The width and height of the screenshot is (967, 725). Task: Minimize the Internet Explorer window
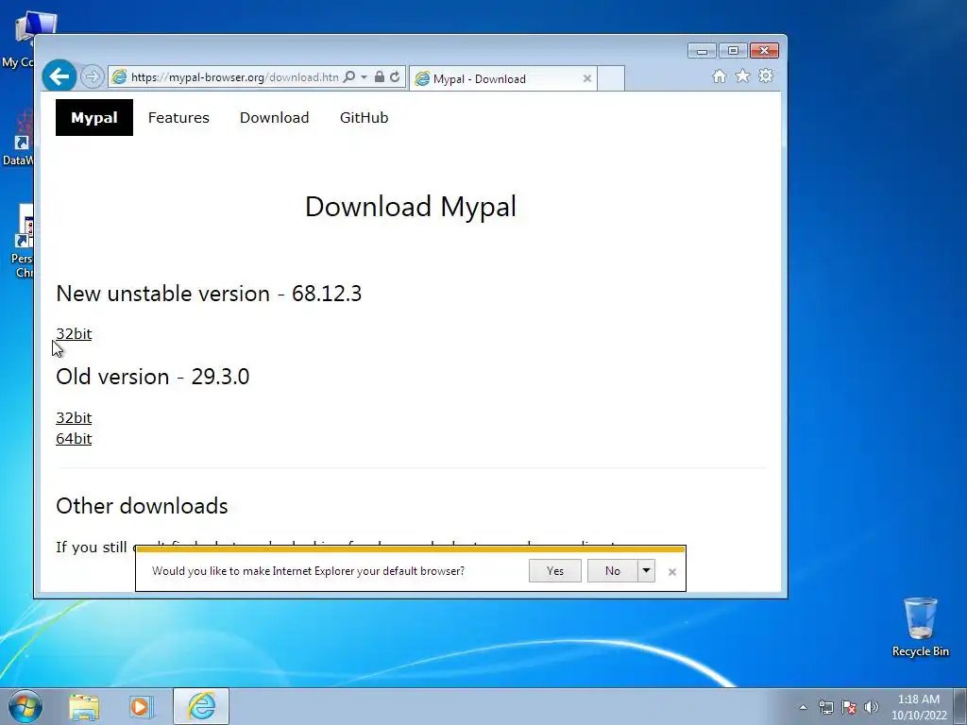[702, 51]
